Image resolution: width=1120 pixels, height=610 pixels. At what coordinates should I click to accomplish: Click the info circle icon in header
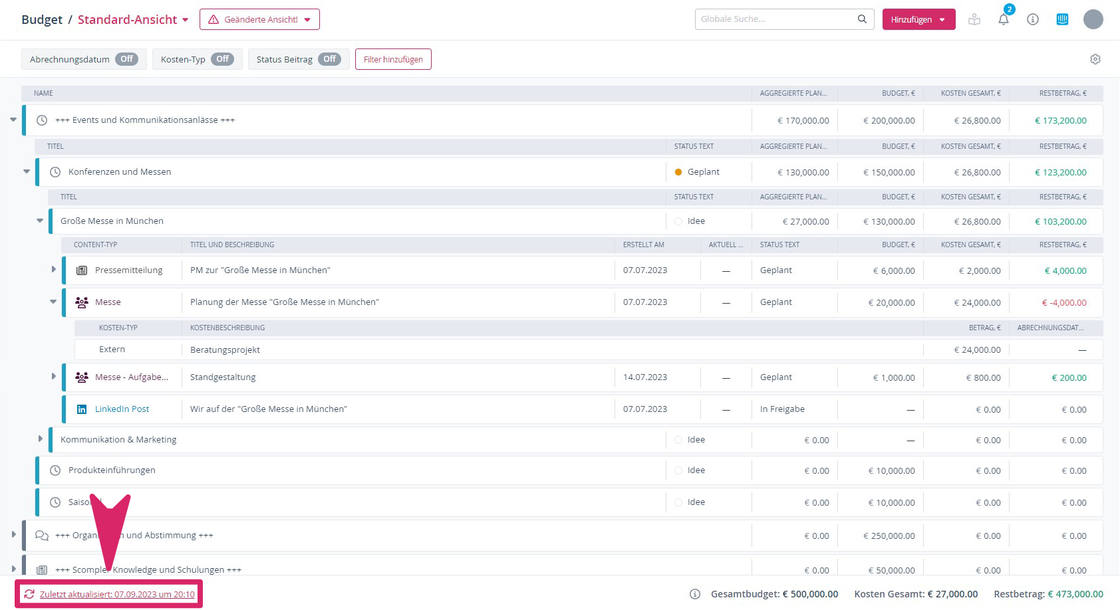[1032, 19]
